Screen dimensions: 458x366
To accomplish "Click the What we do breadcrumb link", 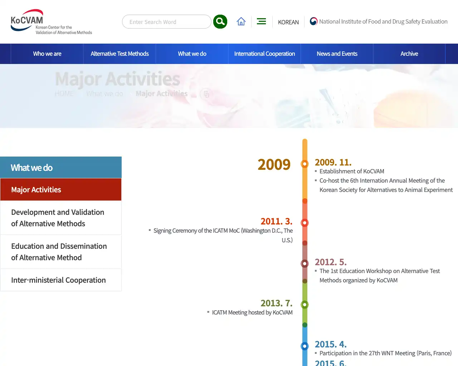I will pos(104,94).
